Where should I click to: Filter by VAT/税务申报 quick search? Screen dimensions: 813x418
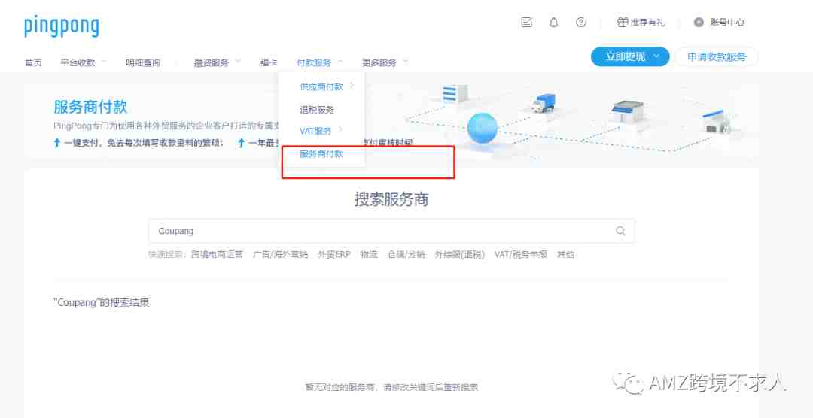point(521,254)
